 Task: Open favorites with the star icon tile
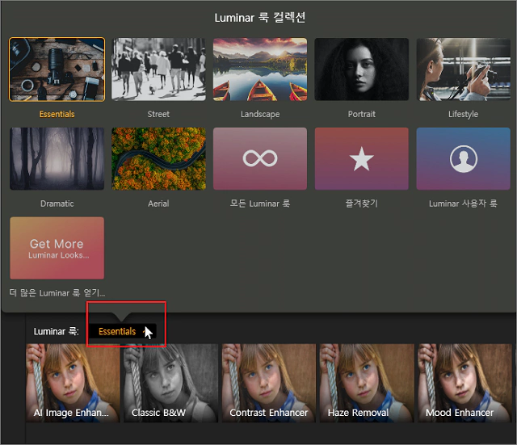click(362, 158)
